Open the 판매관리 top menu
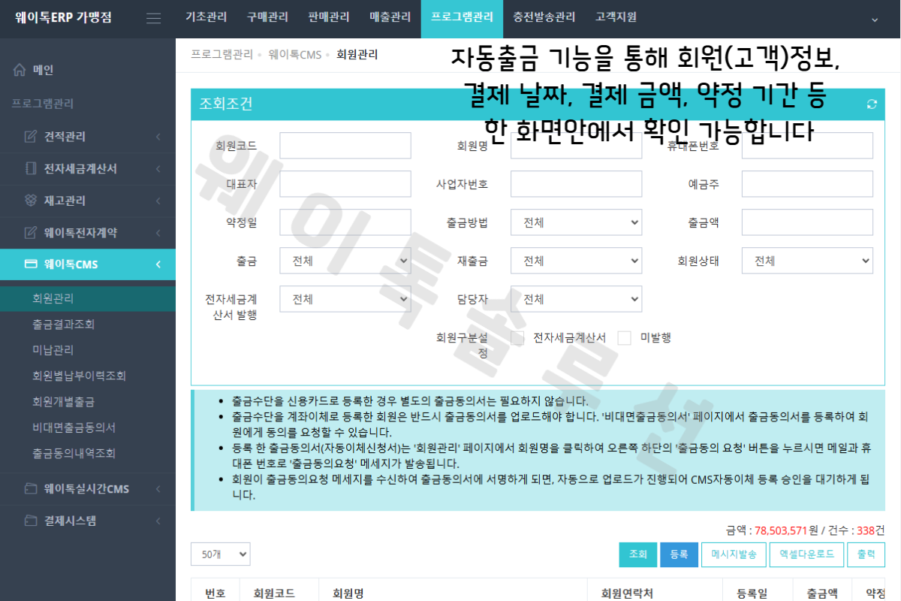The height and width of the screenshot is (601, 901). pyautogui.click(x=329, y=19)
